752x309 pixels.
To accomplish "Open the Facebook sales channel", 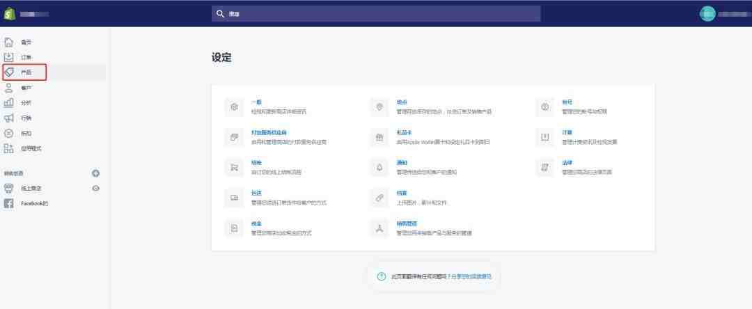I will point(35,204).
